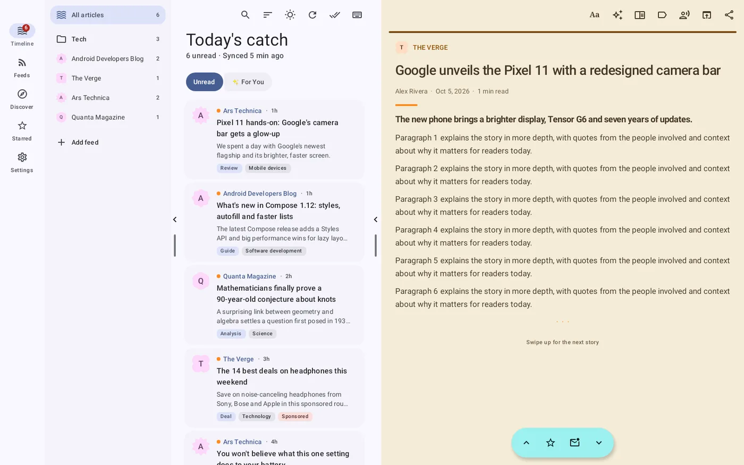Click the AI summary sparkle icon
The height and width of the screenshot is (465, 744).
[617, 15]
